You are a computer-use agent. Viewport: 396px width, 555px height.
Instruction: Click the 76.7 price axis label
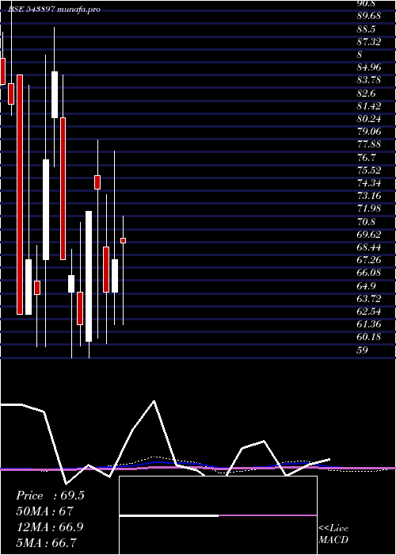point(366,157)
